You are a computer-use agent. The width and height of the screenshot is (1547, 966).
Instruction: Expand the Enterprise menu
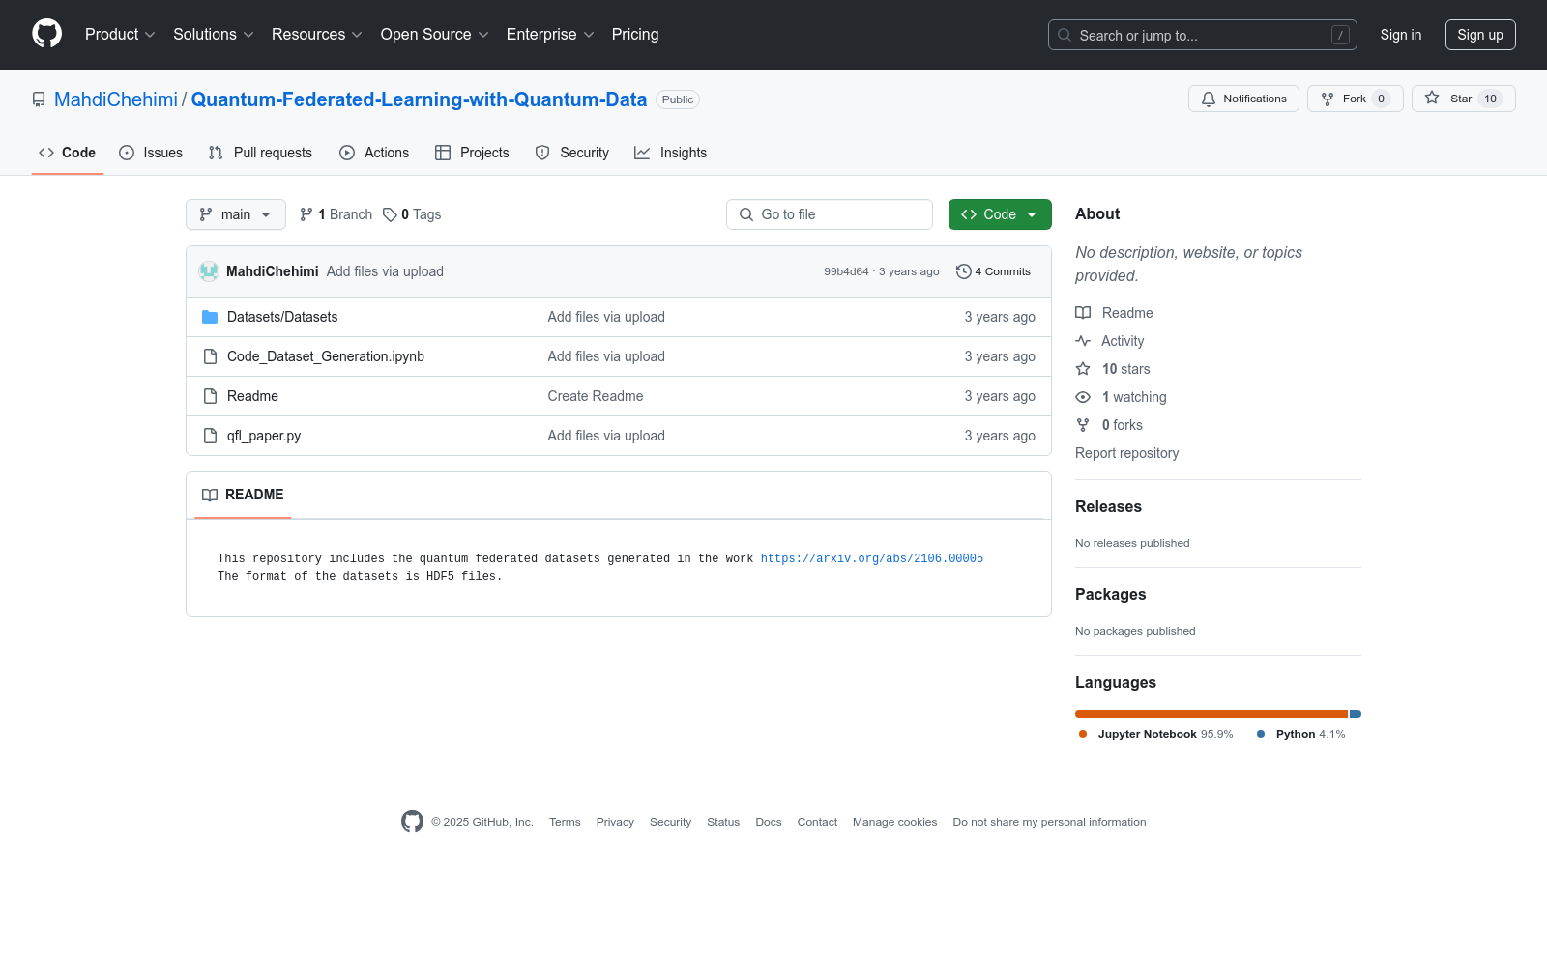tap(550, 35)
